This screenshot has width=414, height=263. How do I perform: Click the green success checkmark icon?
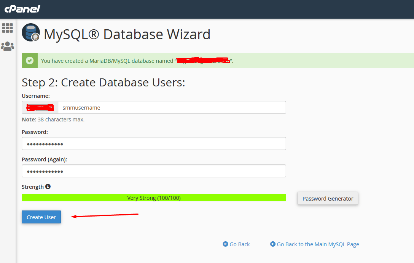coord(30,61)
